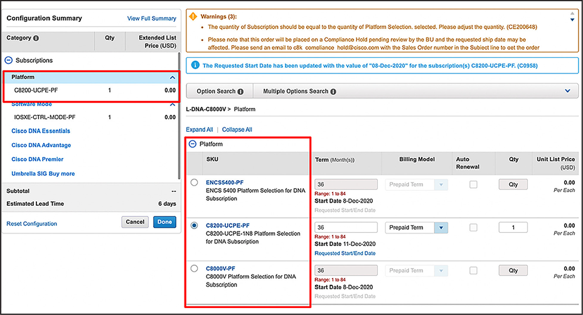
Task: Collapse the Software Mode group
Action: point(172,105)
